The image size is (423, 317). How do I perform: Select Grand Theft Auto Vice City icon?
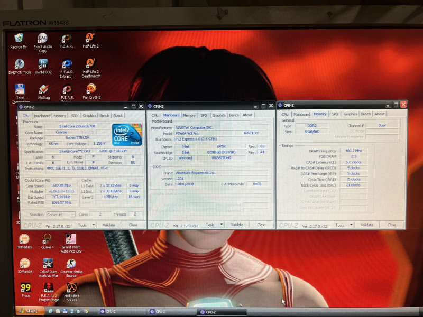71,243
